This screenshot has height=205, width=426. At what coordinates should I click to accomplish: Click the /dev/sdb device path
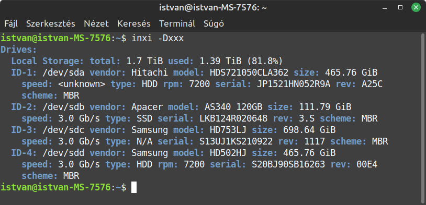63,107
